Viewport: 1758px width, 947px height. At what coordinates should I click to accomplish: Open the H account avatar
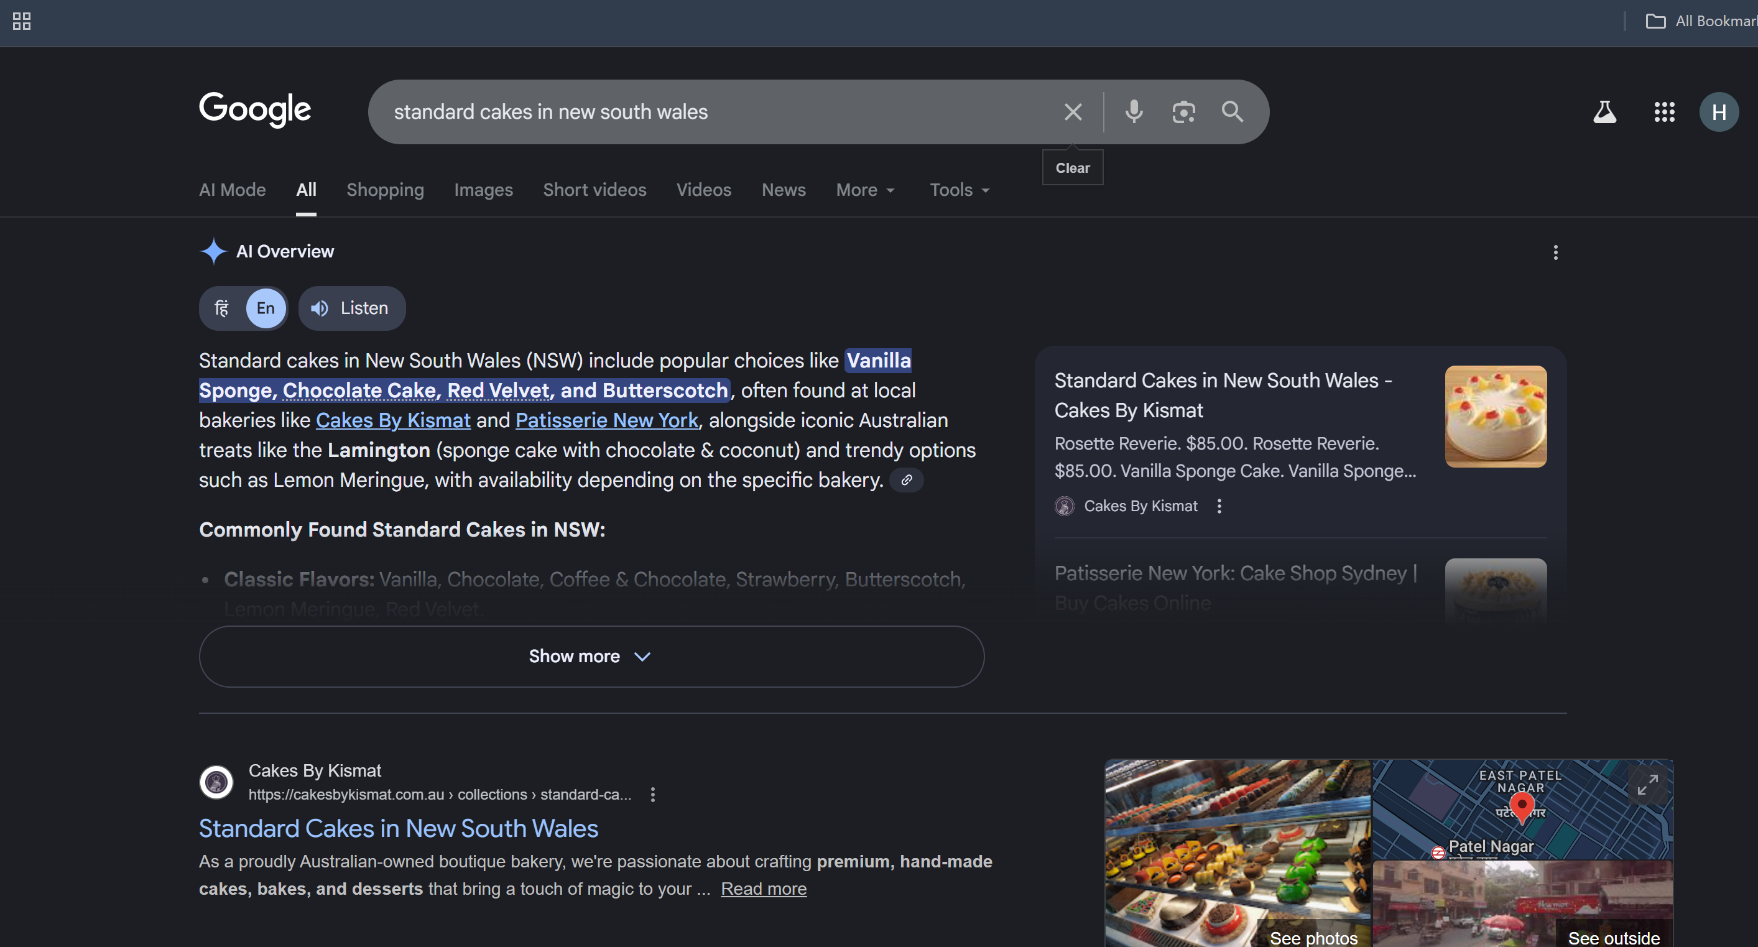1718,112
